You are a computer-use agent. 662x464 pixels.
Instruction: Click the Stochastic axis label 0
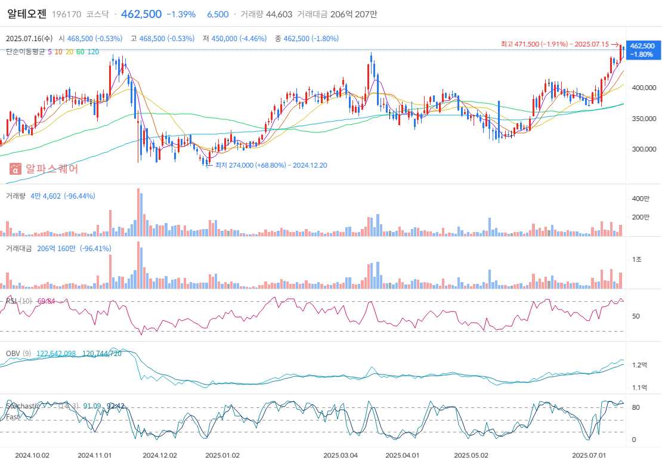coord(634,440)
